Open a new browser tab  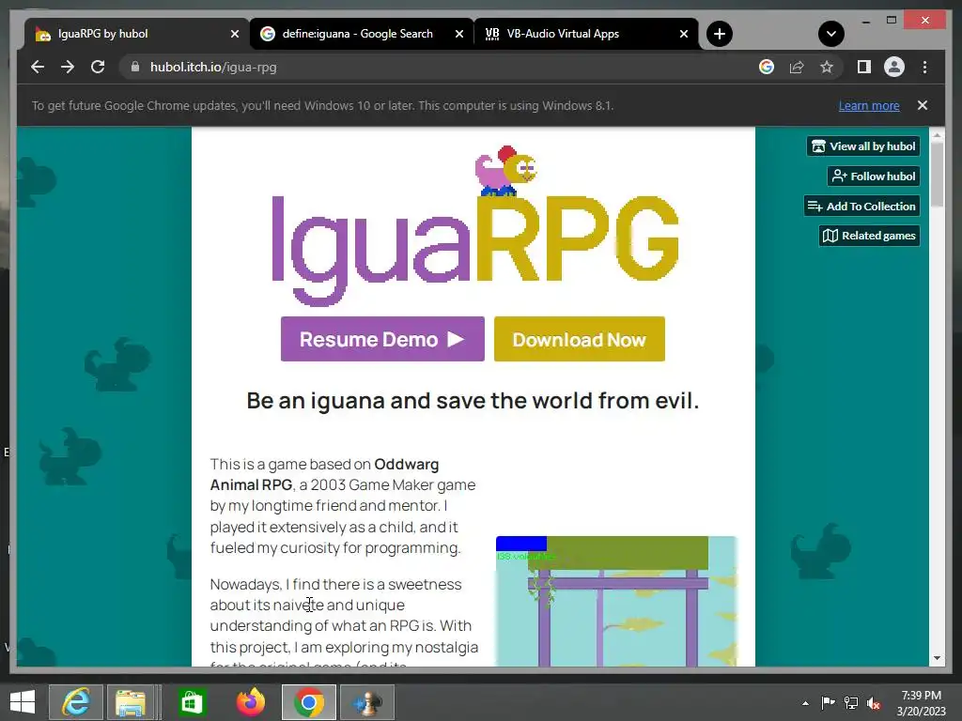720,34
